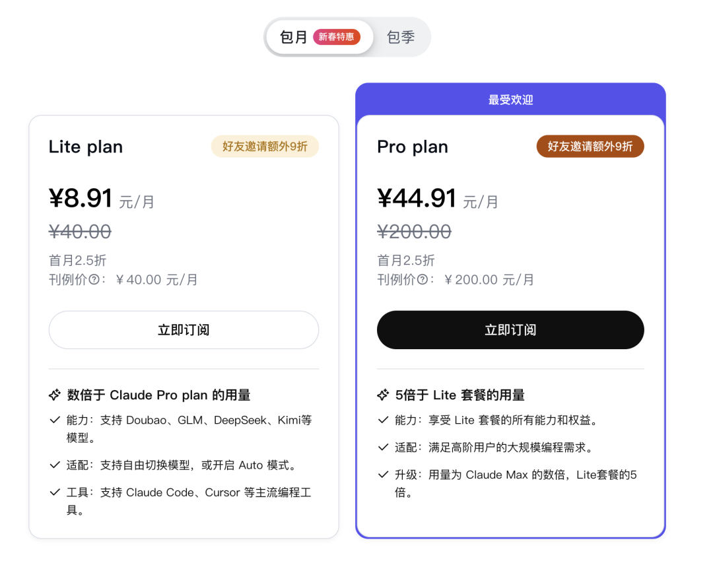Click checkmark beside 享受 Lite 套餐 feature
This screenshot has width=713, height=565.
383,420
